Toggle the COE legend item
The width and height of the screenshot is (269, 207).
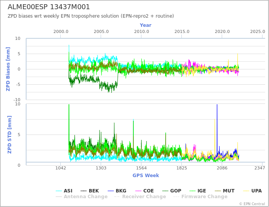[144, 191]
